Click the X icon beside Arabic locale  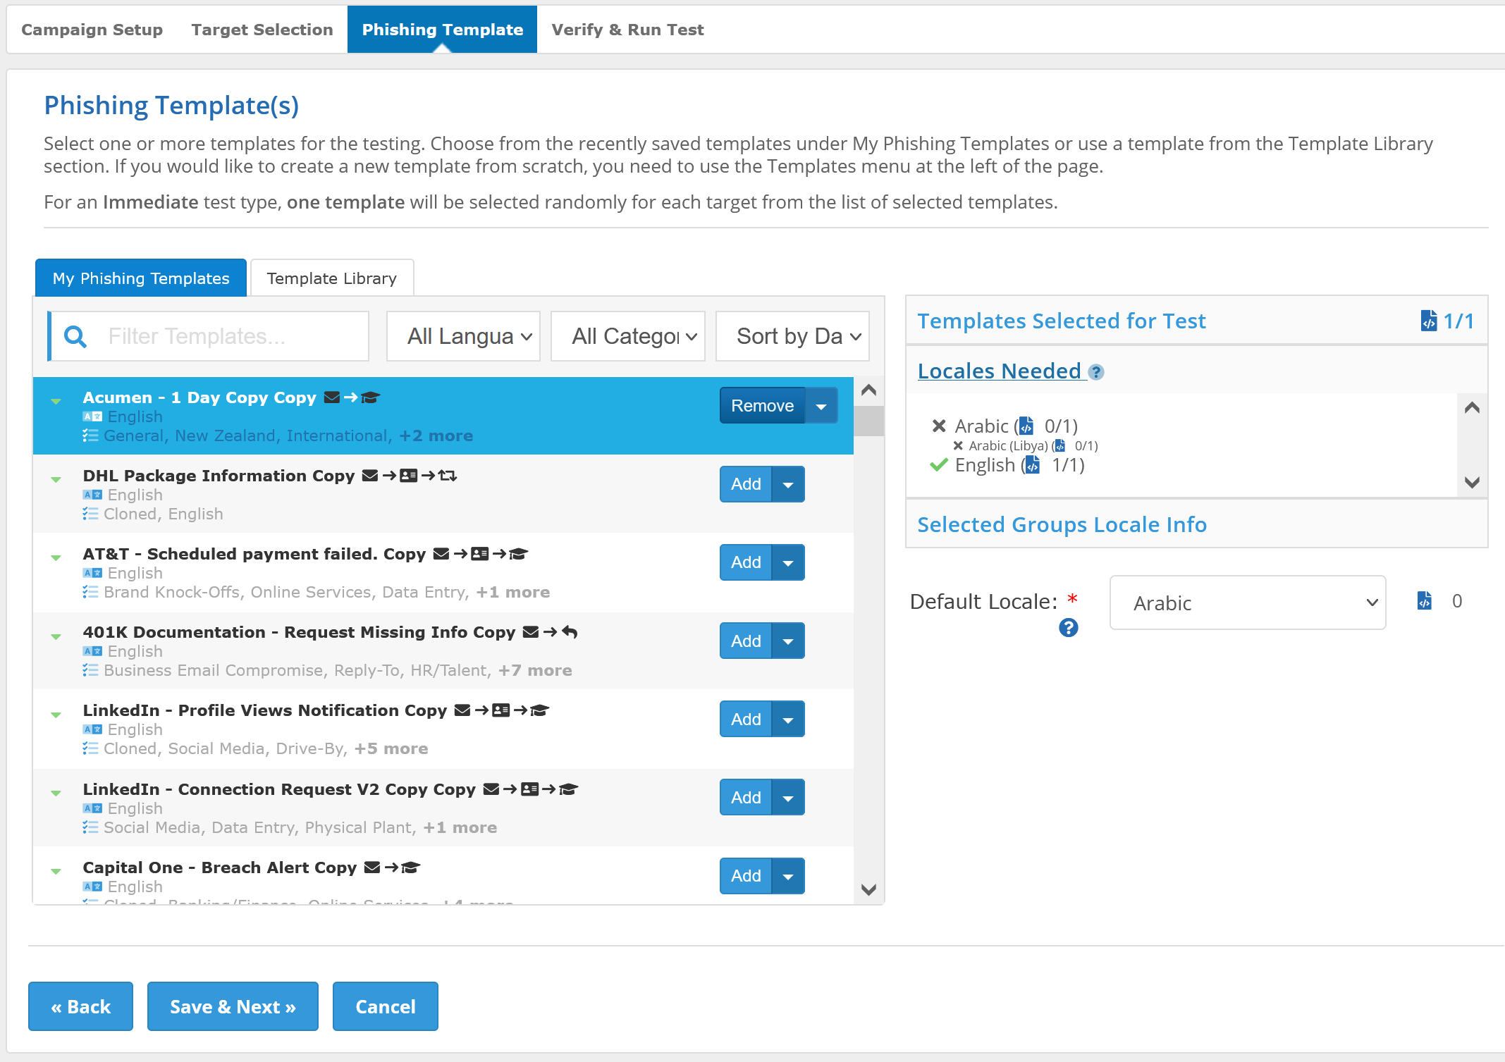click(x=939, y=426)
